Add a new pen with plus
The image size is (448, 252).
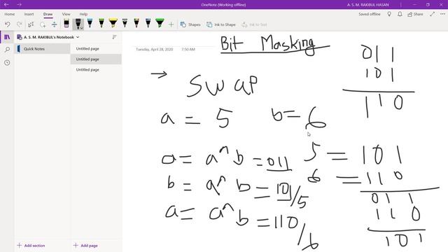pyautogui.click(x=171, y=24)
